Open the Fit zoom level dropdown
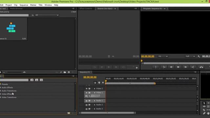This screenshot has height=118, width=210. pos(163,56)
